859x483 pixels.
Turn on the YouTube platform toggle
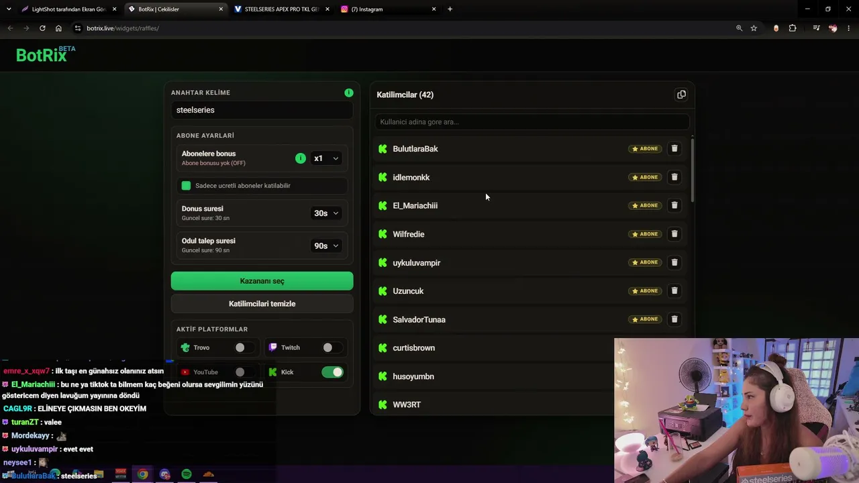(244, 372)
